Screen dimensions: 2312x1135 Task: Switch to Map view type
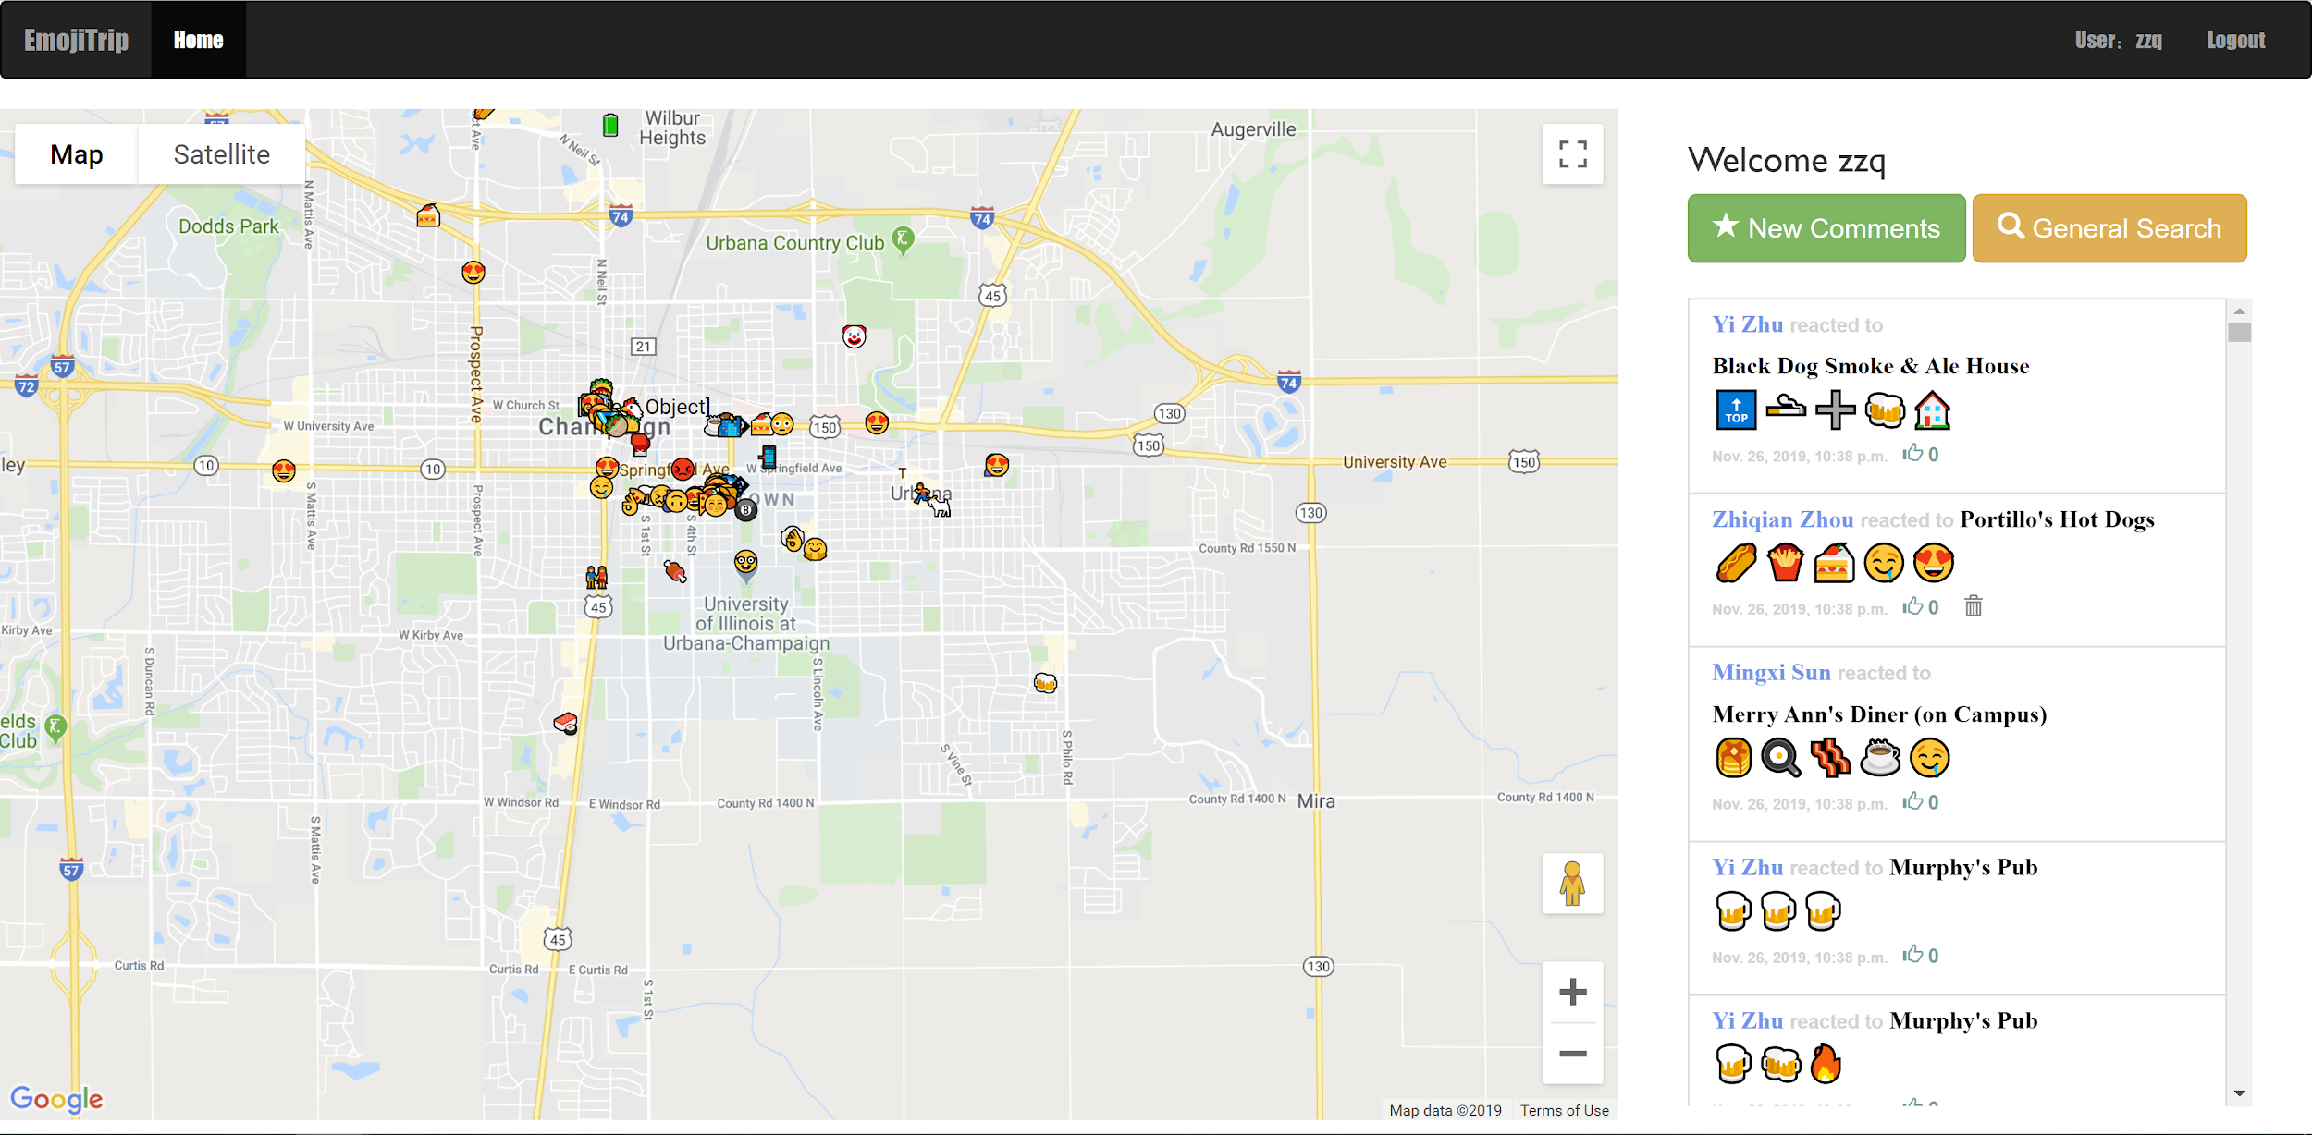tap(77, 154)
